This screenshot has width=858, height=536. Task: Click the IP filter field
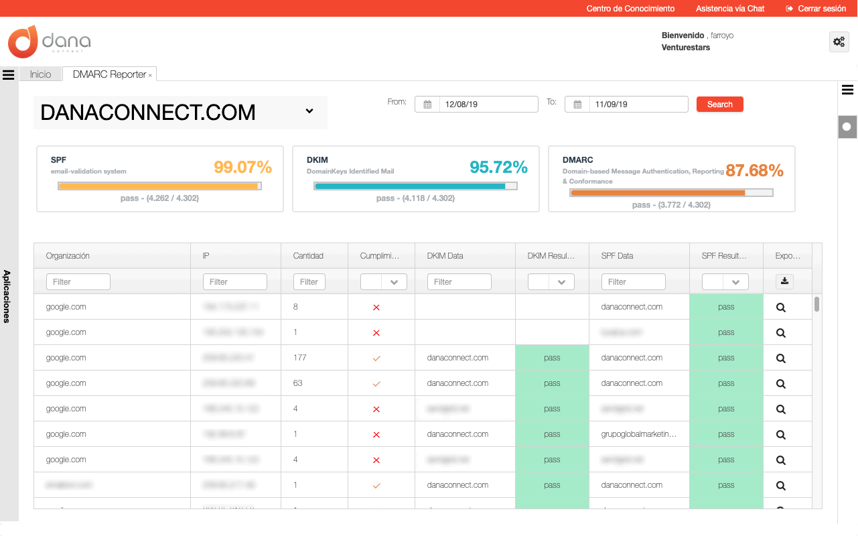tap(235, 282)
